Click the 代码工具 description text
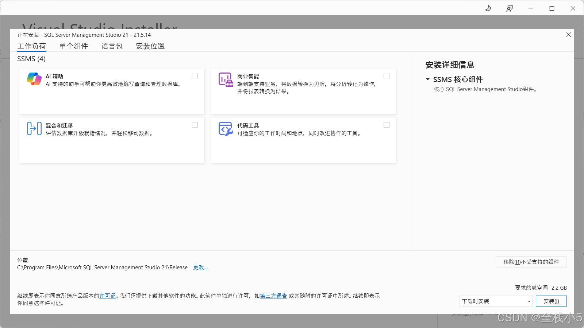584x328 pixels. coord(300,133)
